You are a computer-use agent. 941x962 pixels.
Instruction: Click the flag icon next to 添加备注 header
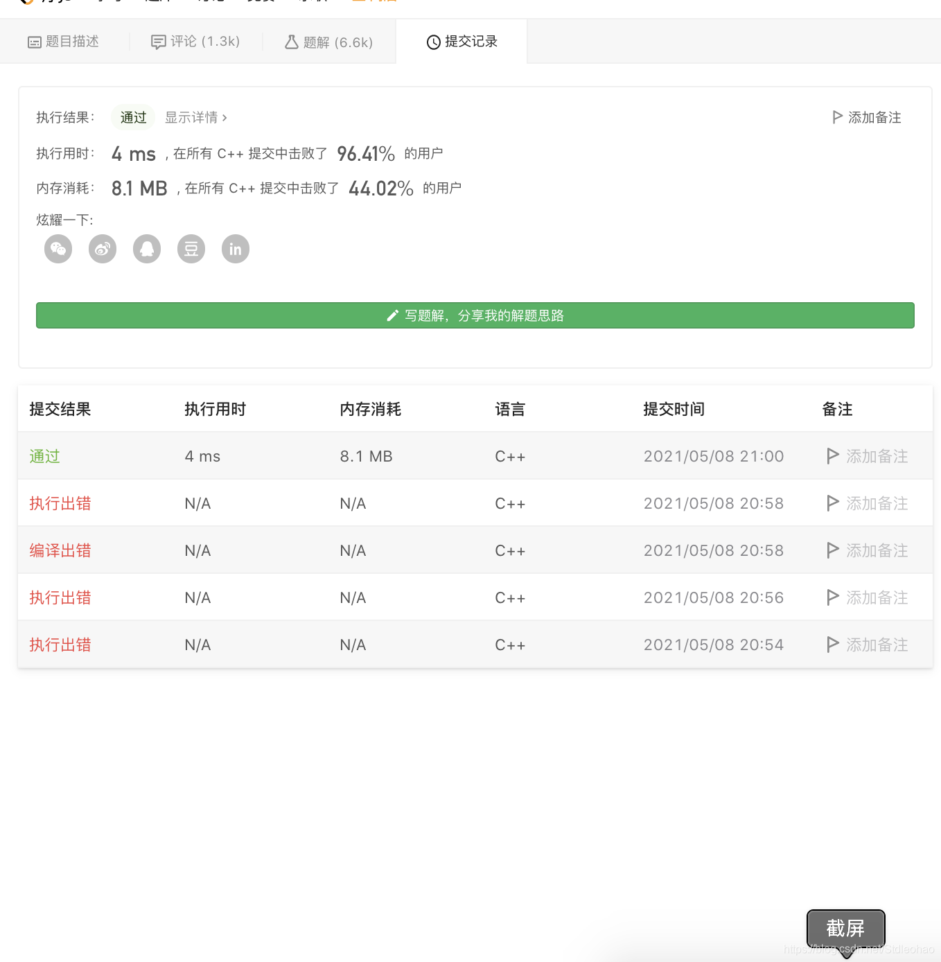[x=837, y=117]
